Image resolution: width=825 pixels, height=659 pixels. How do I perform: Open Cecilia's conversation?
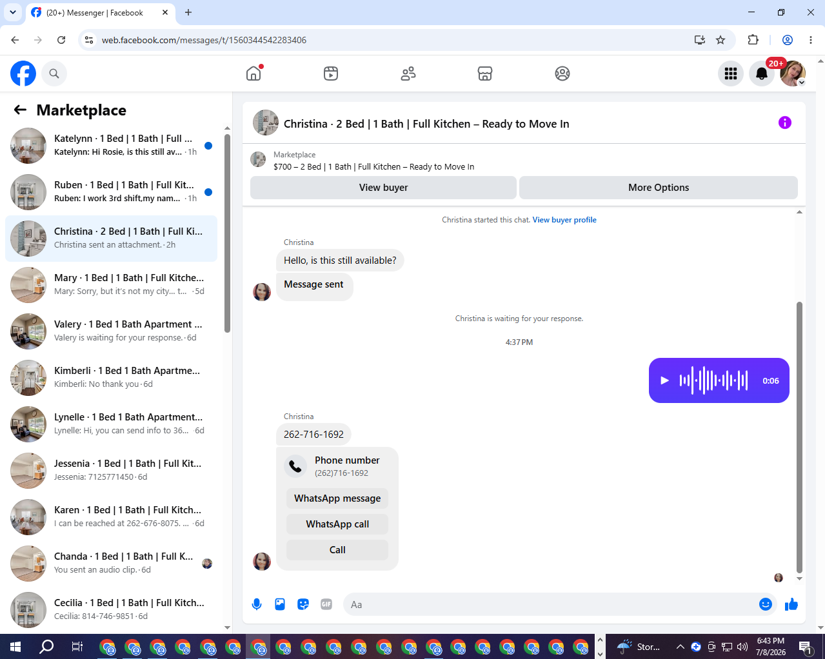(111, 610)
